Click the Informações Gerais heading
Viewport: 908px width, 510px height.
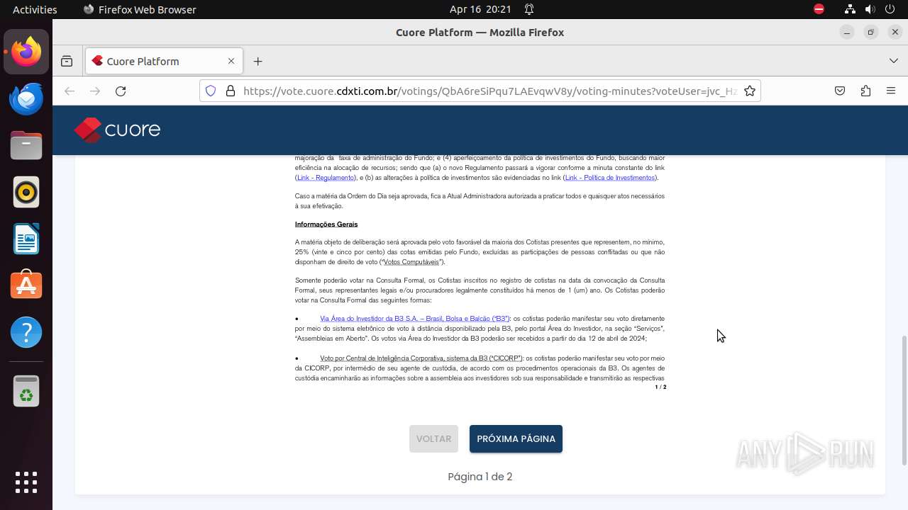326,225
